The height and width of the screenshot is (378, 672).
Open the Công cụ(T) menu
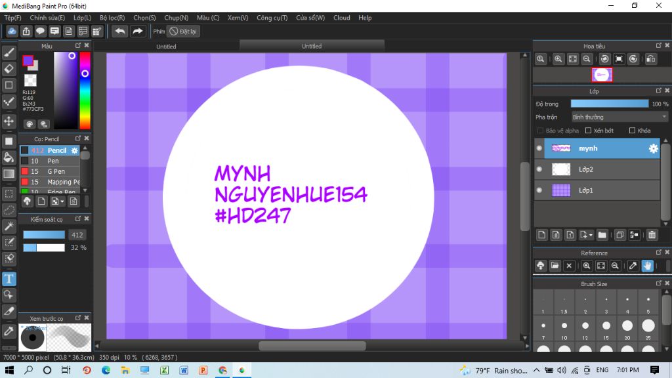tap(272, 18)
